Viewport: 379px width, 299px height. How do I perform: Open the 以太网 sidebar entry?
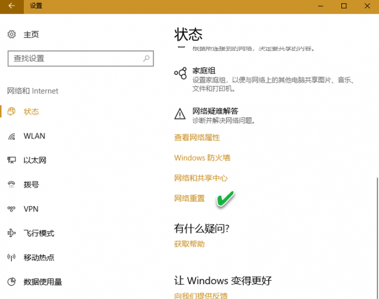35,160
